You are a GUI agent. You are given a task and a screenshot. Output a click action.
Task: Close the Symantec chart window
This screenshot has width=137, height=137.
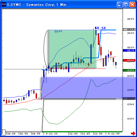(x=132, y=4)
